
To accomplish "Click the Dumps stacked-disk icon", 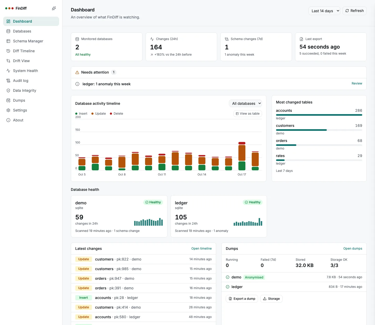I will coord(8,100).
